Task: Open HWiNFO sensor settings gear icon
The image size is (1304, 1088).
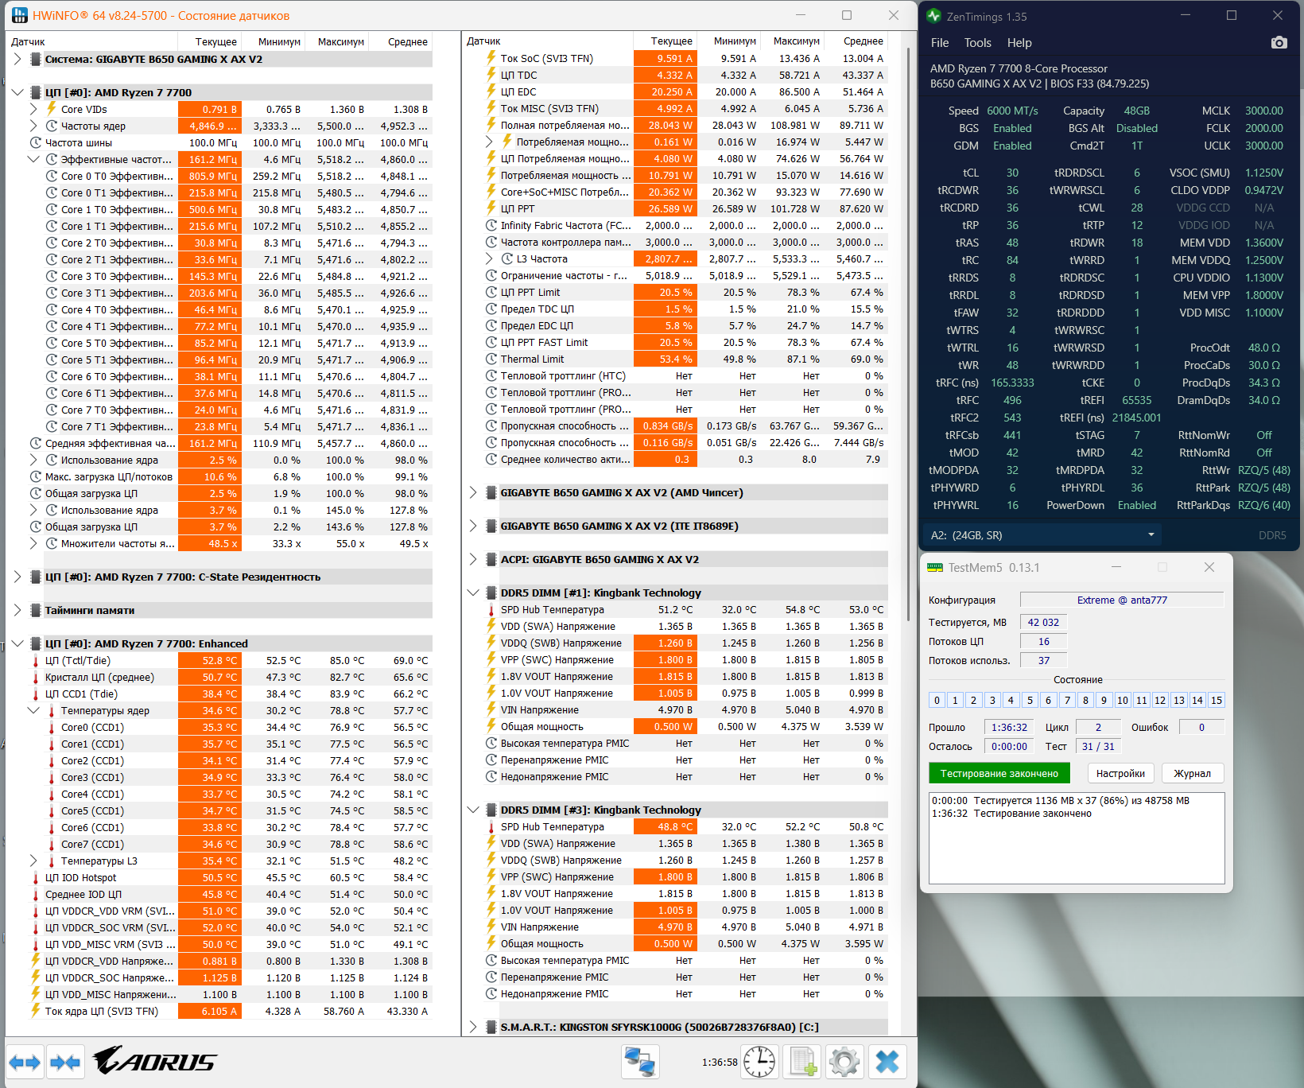Action: 844,1062
